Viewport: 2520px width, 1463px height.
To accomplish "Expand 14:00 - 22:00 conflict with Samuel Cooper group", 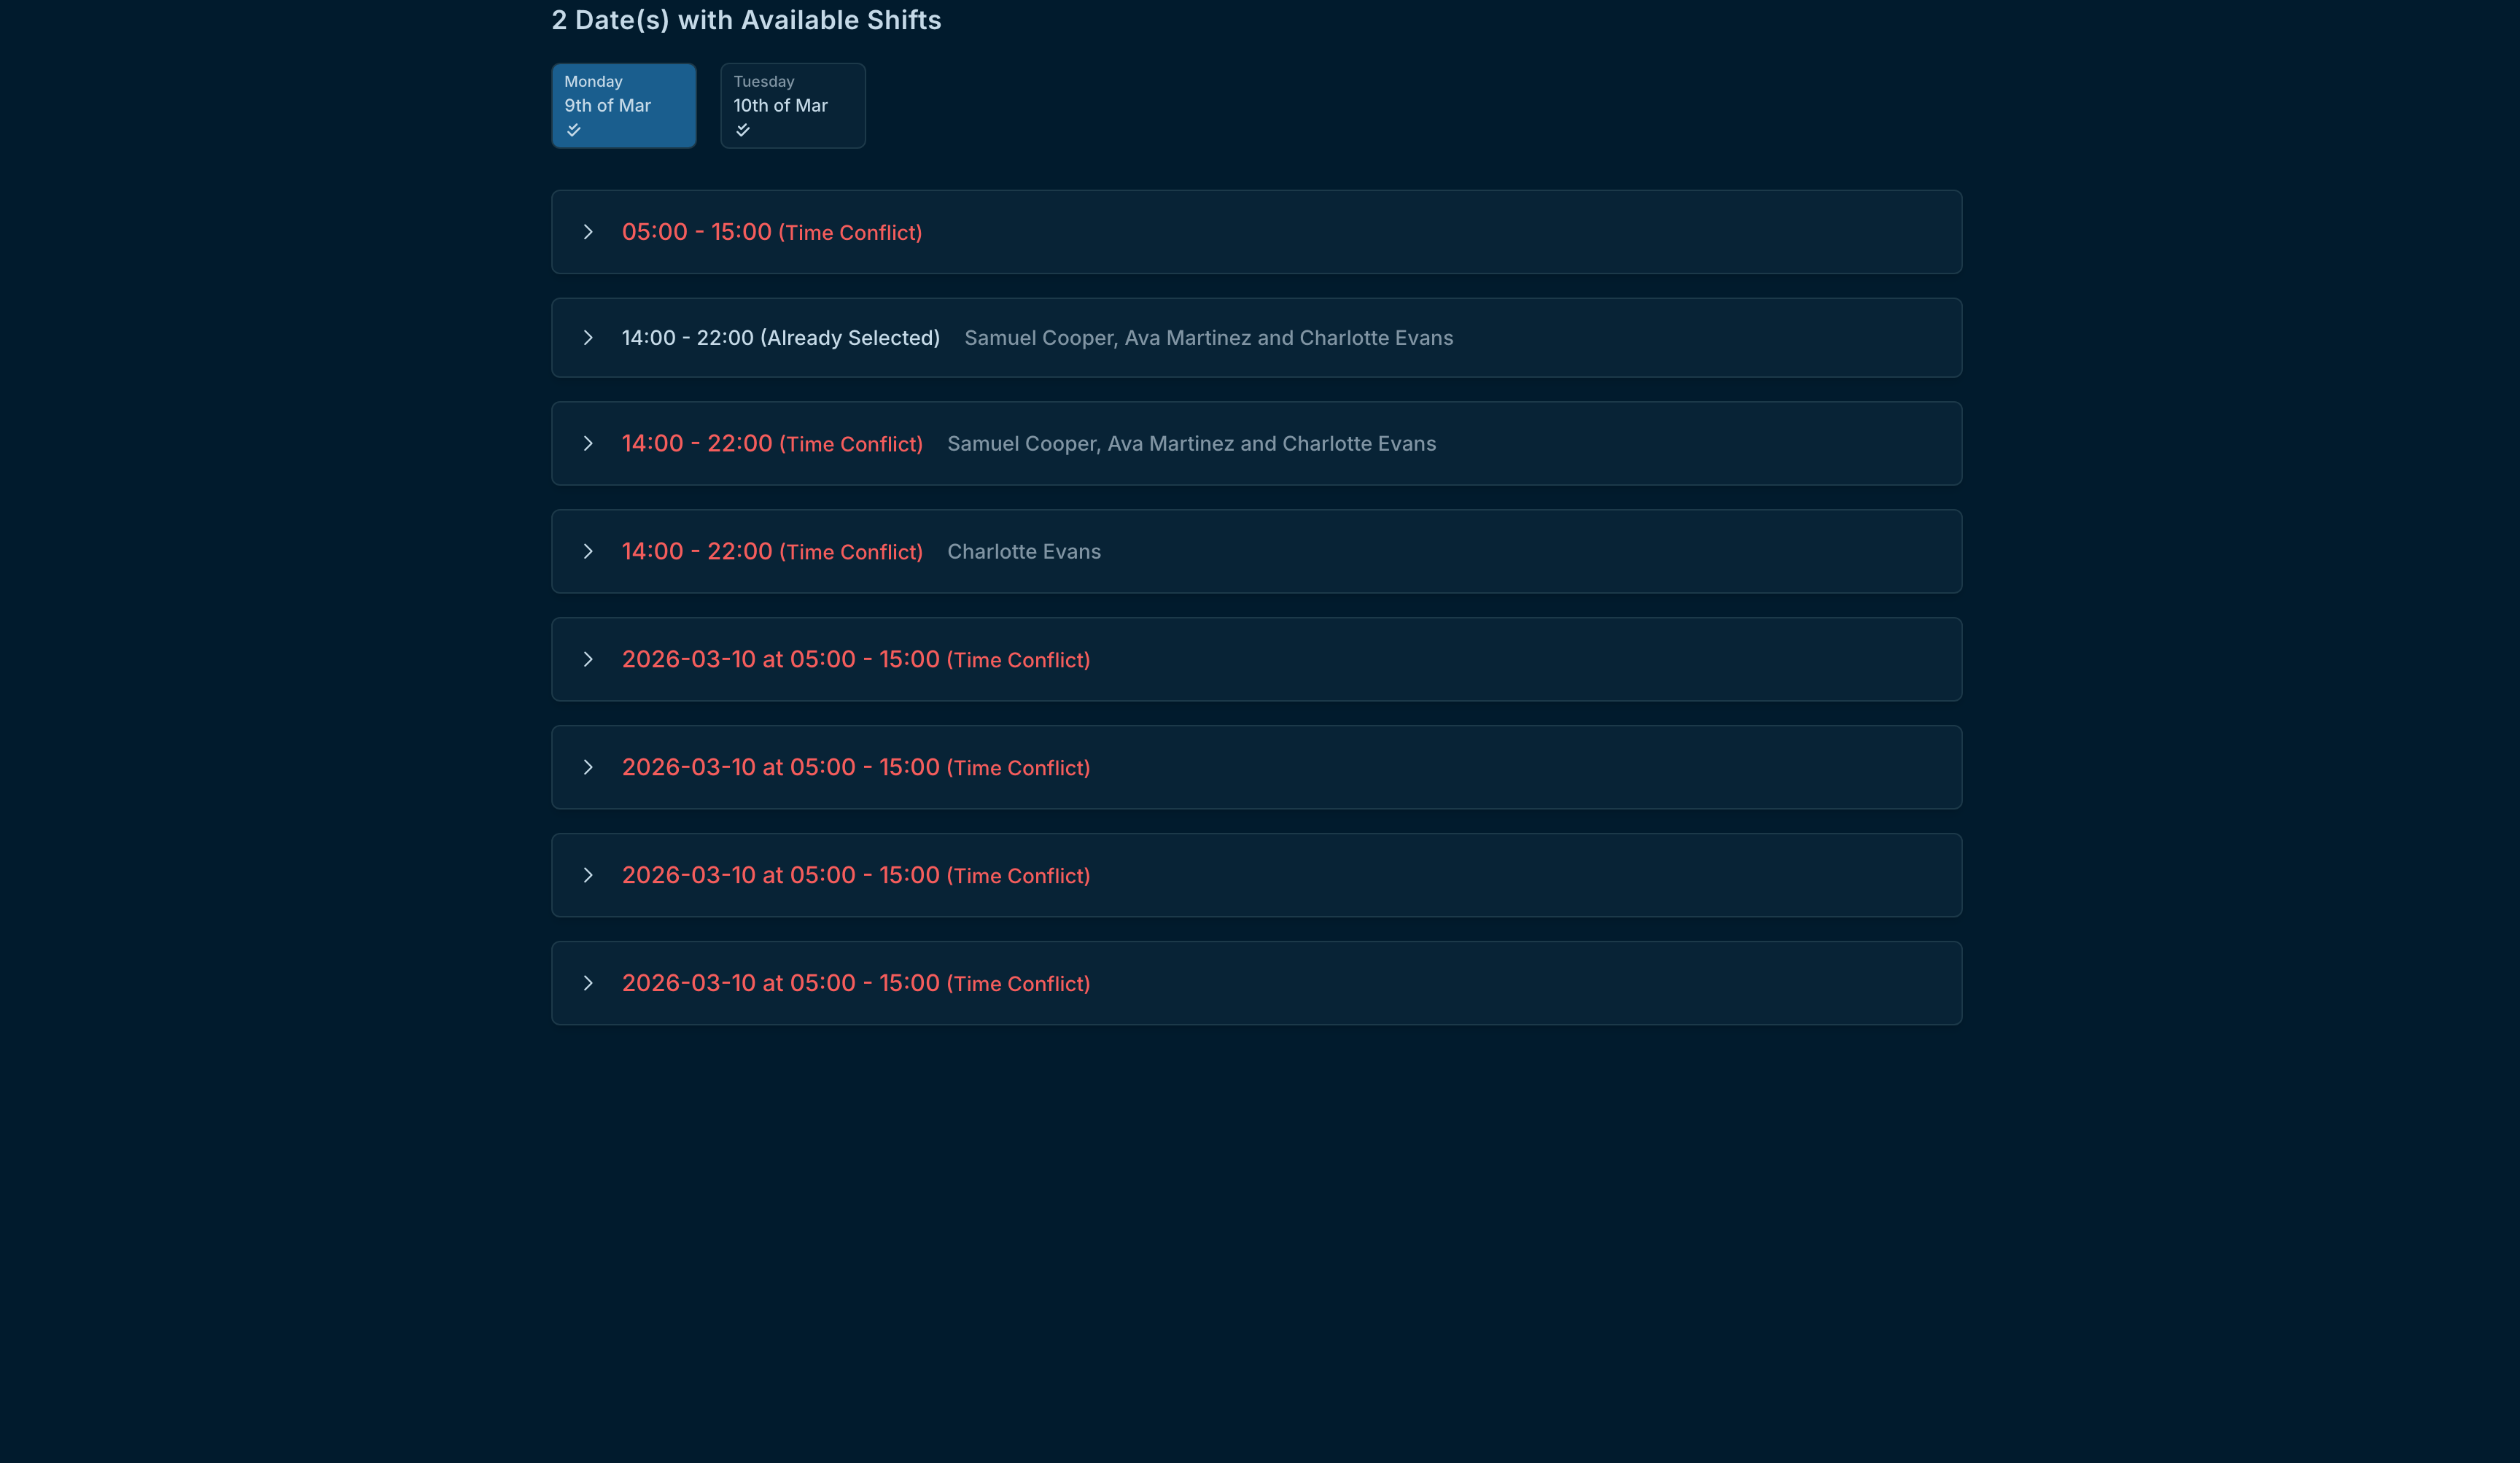I will pyautogui.click(x=588, y=444).
